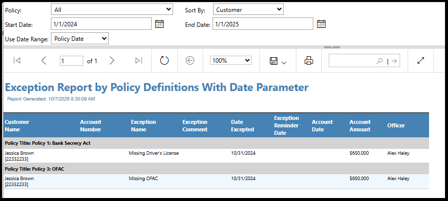The image size is (448, 201).
Task: Print the exception report
Action: (309, 61)
